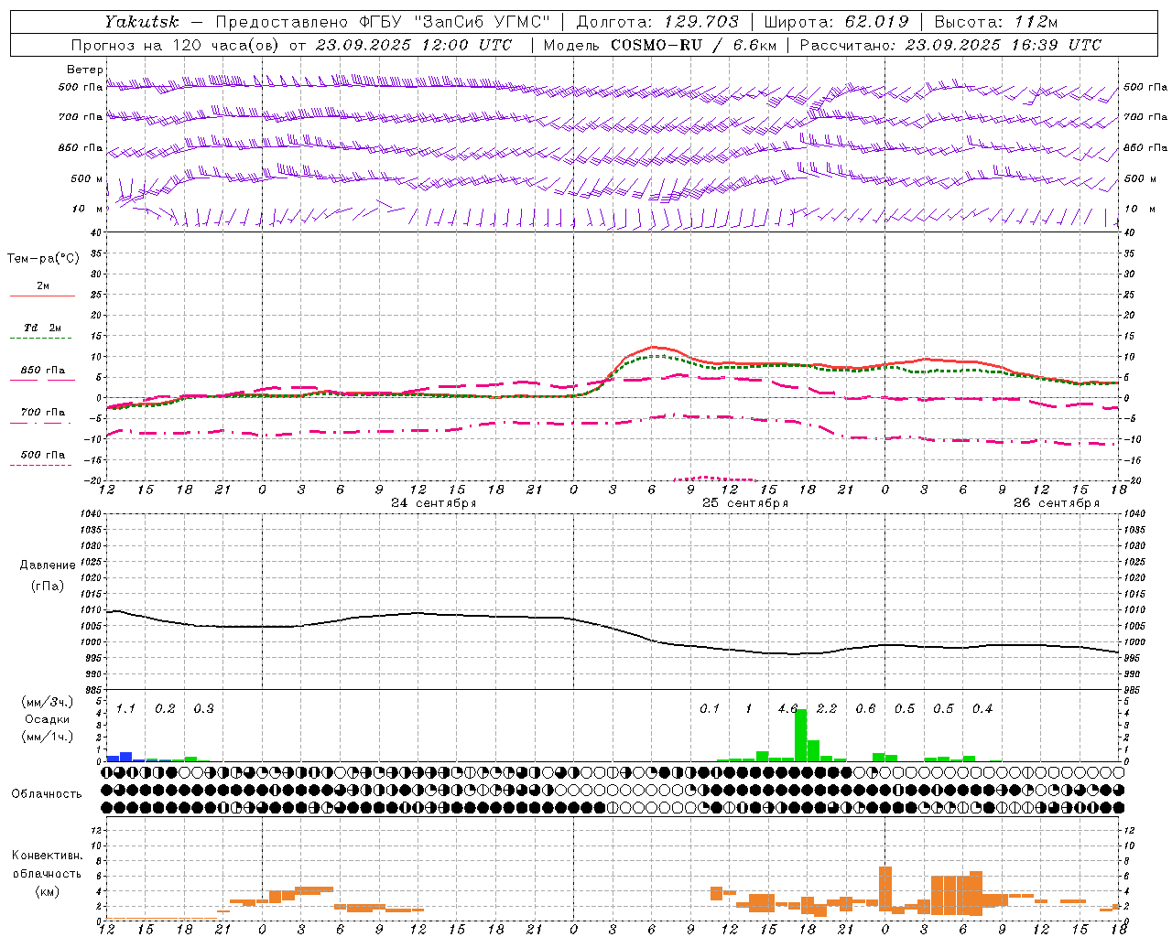Image resolution: width=1172 pixels, height=937 pixels.
Task: Click the 'Долгота: 129.703' header value
Action: (657, 22)
